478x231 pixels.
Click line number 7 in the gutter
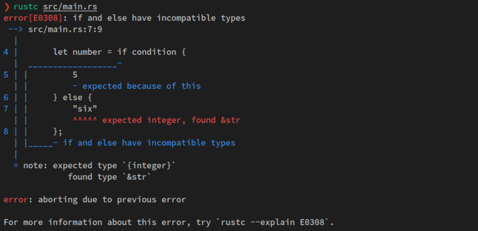6,109
